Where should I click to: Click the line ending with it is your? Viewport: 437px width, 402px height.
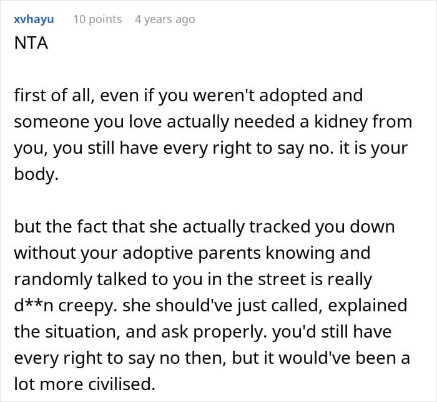point(212,148)
